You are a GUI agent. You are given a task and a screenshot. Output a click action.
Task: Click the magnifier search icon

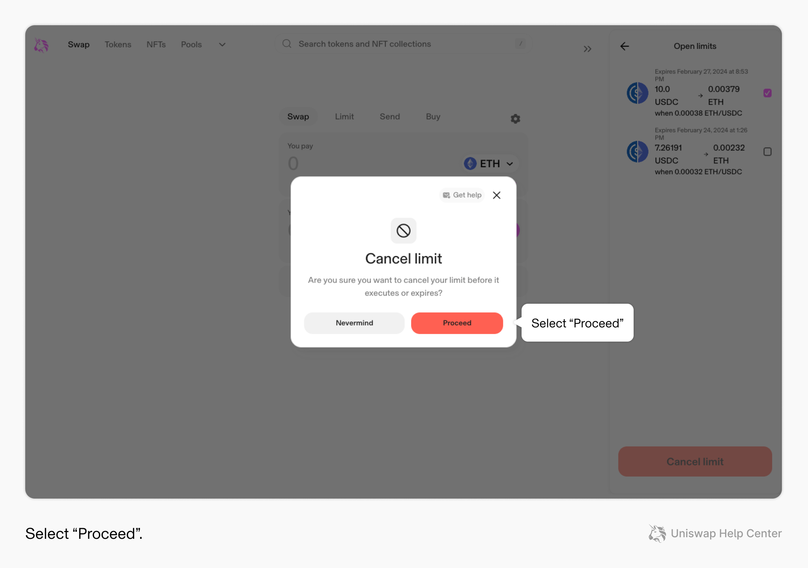click(287, 44)
